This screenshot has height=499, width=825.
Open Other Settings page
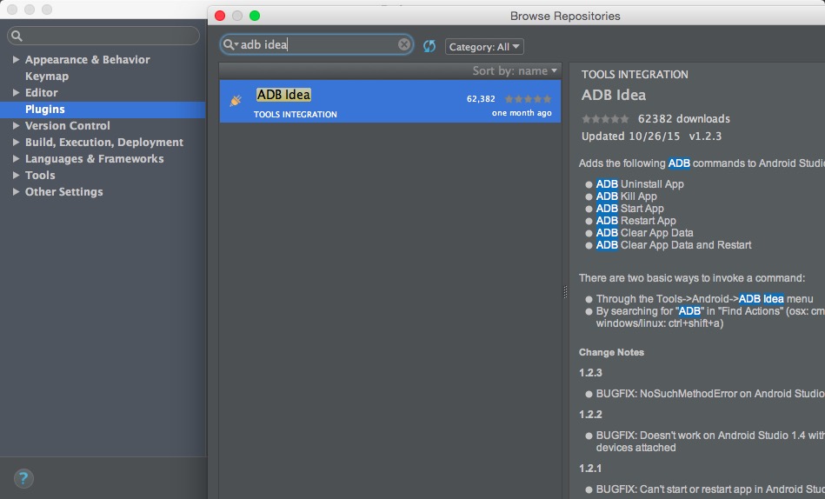point(63,191)
